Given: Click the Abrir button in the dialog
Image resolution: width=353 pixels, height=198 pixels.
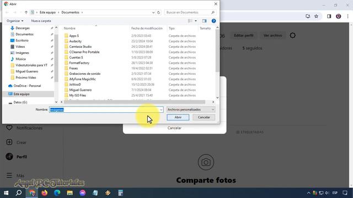Looking at the screenshot, I should [178, 117].
